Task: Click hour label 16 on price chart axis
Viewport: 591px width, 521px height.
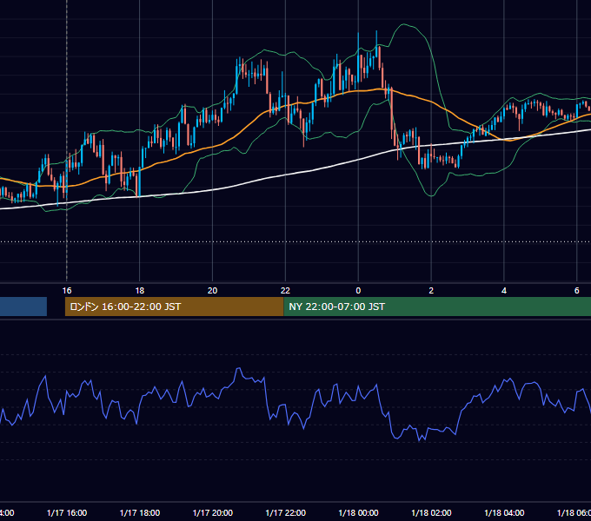Action: tap(67, 291)
